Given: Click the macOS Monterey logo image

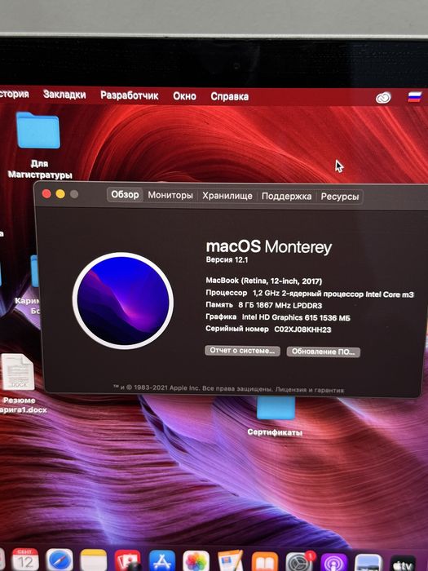Looking at the screenshot, I should coord(123,301).
